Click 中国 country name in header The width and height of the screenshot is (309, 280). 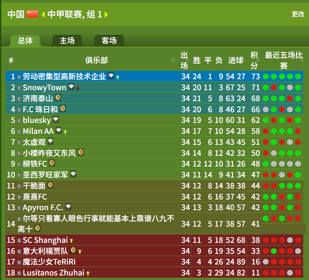pos(16,14)
